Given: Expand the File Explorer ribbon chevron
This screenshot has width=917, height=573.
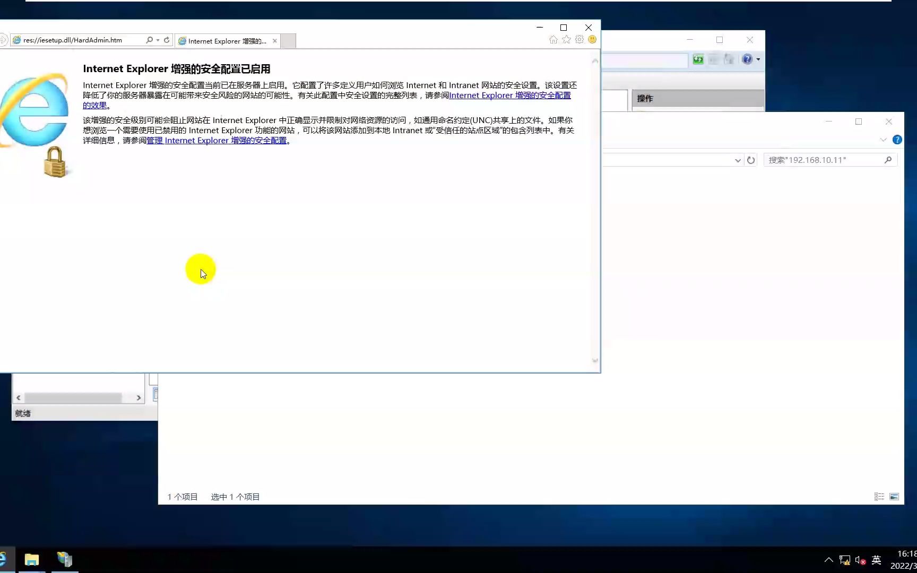Looking at the screenshot, I should (x=883, y=140).
